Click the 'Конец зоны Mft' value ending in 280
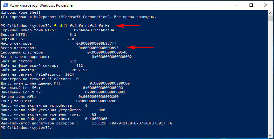274x139 pixels. (x=96, y=101)
